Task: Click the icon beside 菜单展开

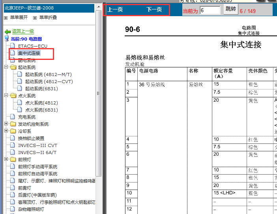Action: (x=6, y=18)
